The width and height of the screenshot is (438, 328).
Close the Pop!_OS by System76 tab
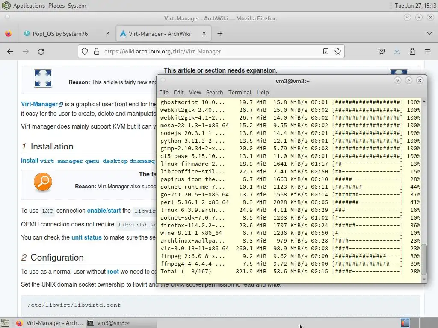[108, 33]
